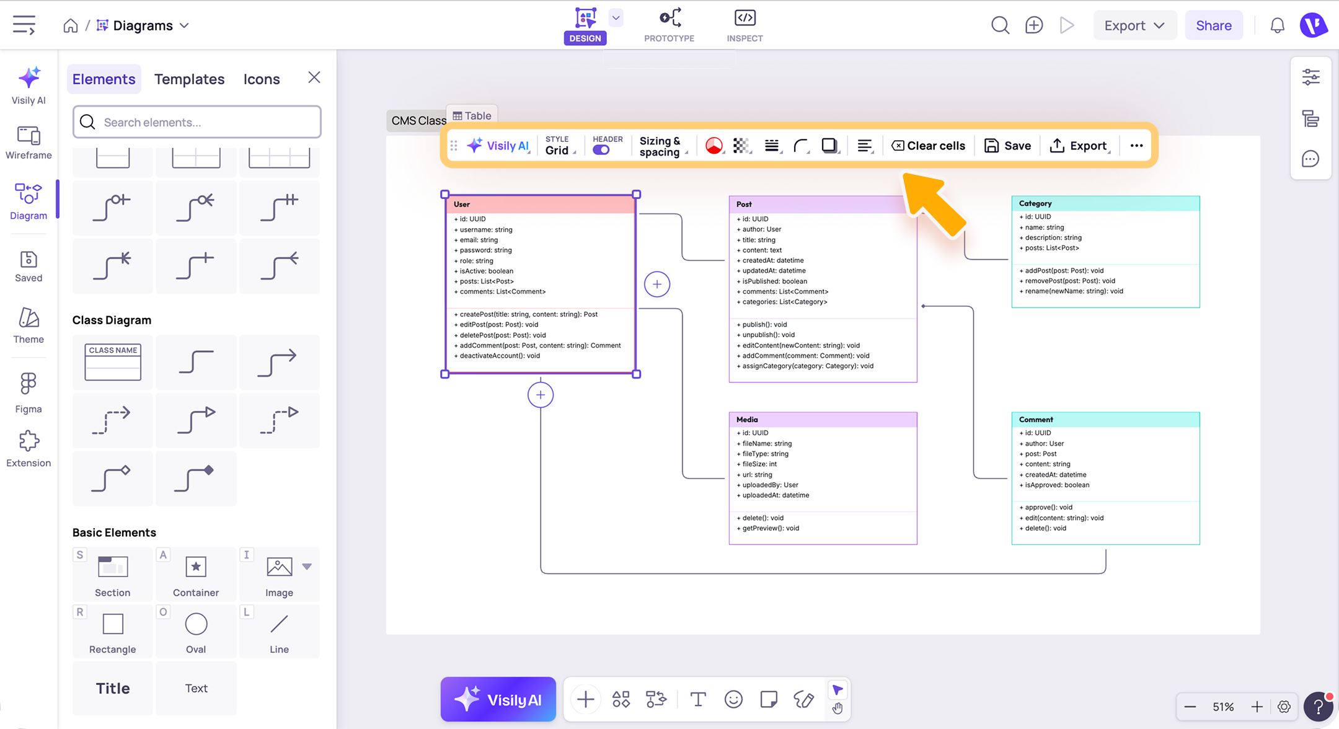Open the shadow option
The image size is (1339, 729).
click(x=829, y=146)
